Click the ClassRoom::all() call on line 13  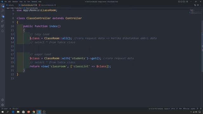pyautogui.click(x=58, y=38)
